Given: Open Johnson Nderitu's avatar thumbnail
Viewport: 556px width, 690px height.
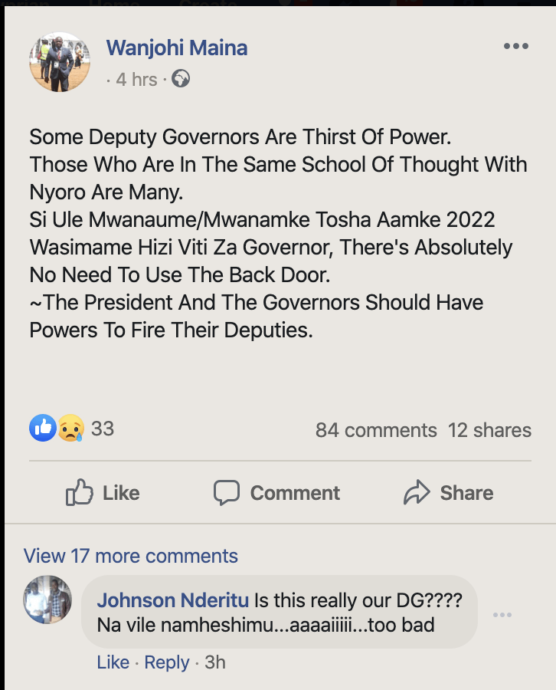Looking at the screenshot, I should [x=47, y=600].
